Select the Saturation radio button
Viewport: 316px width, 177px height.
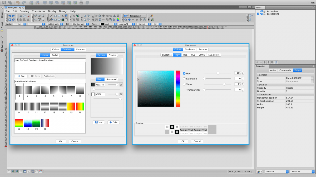[184, 78]
